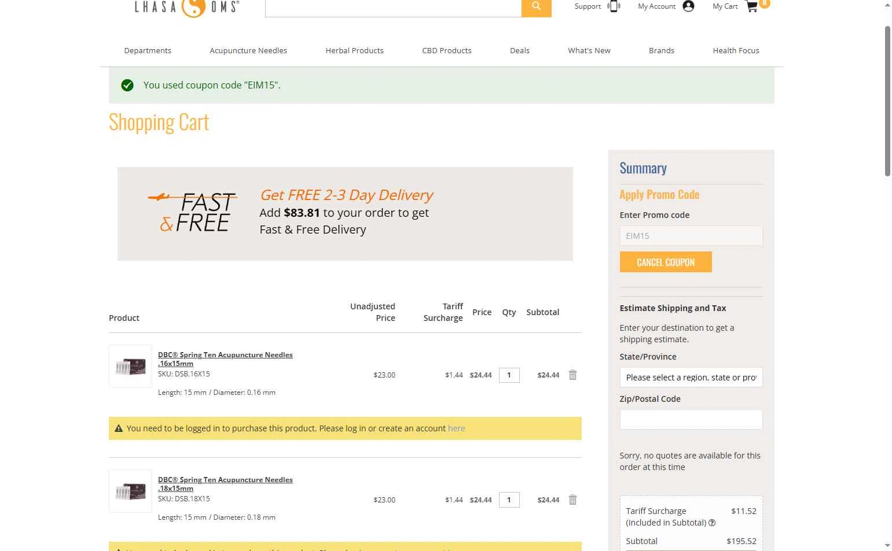Delete the .16x15mm needles item with trash icon
This screenshot has width=892, height=551.
click(x=572, y=375)
